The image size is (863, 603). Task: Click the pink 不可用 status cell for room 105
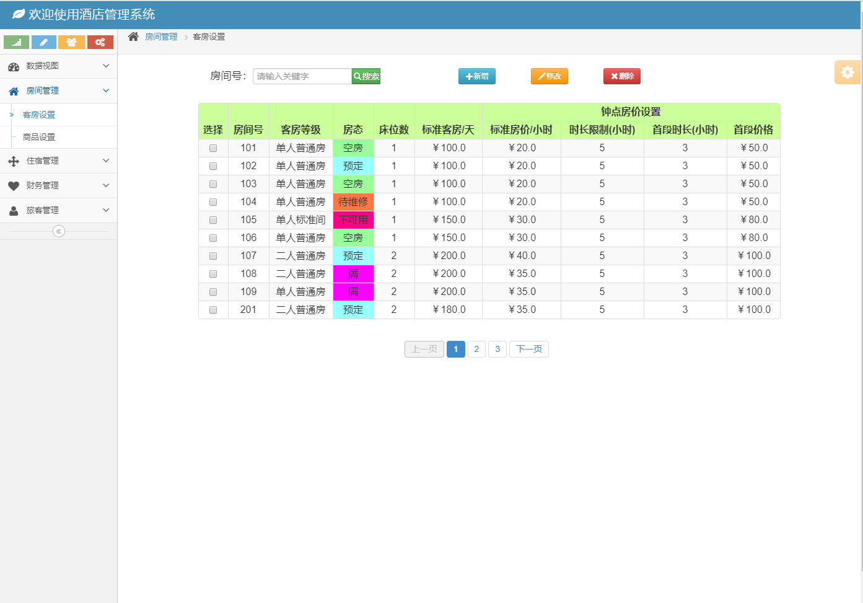coord(353,220)
